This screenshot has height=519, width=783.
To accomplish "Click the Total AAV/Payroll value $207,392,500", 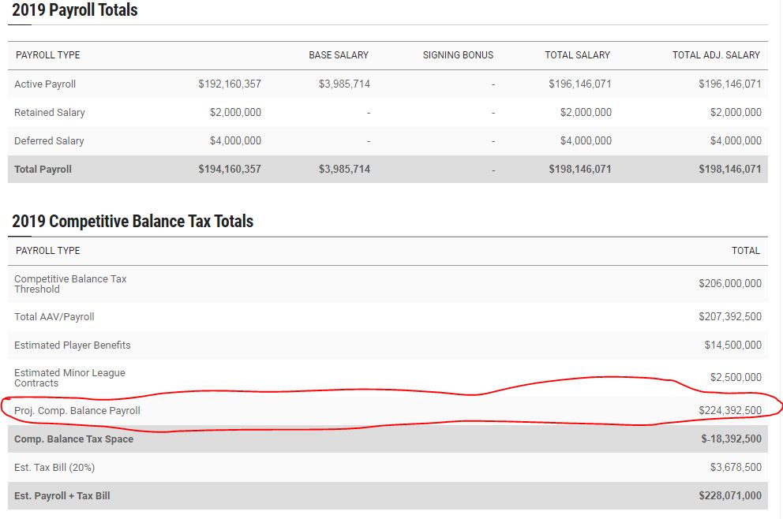I will [729, 317].
